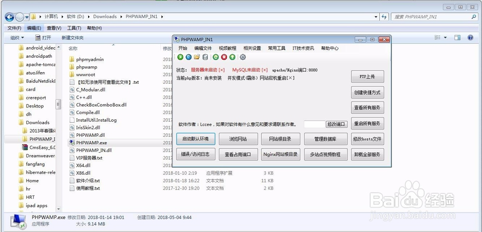Open the 常用工具 menu in PHPWAMP
The height and width of the screenshot is (232, 482).
point(277,48)
